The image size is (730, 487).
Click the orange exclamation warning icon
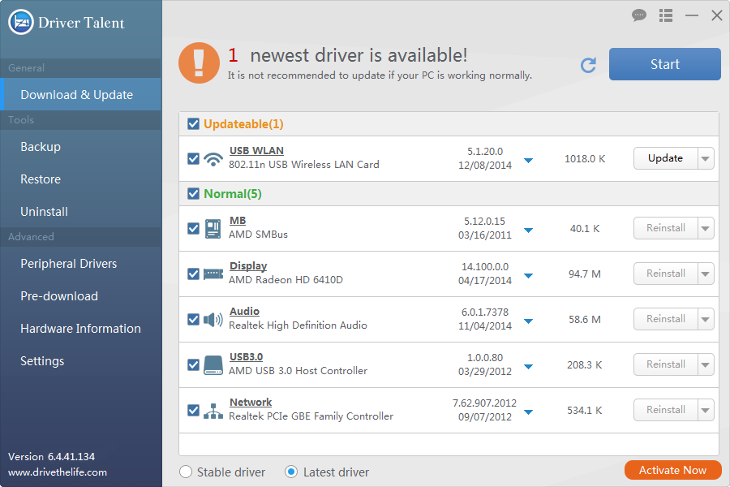[199, 63]
